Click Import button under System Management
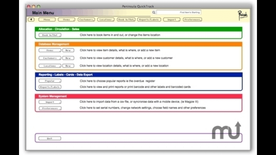This screenshot has width=276, height=155. (x=50, y=102)
